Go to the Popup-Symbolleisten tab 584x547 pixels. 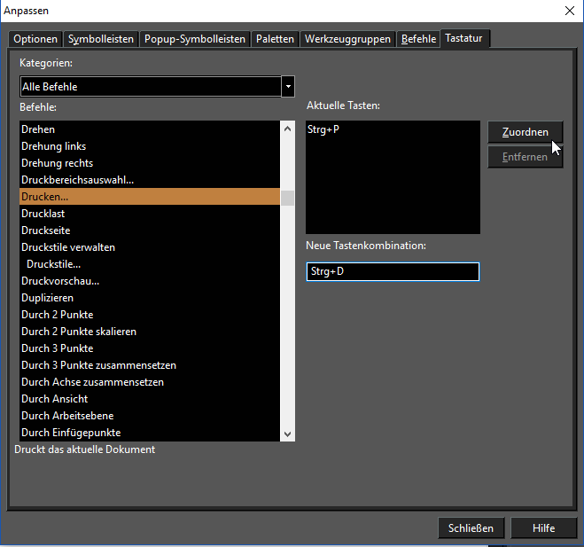pos(195,39)
